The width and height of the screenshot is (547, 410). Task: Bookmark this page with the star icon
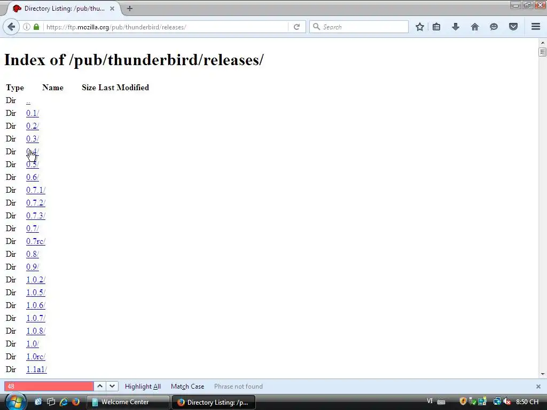[x=420, y=27]
